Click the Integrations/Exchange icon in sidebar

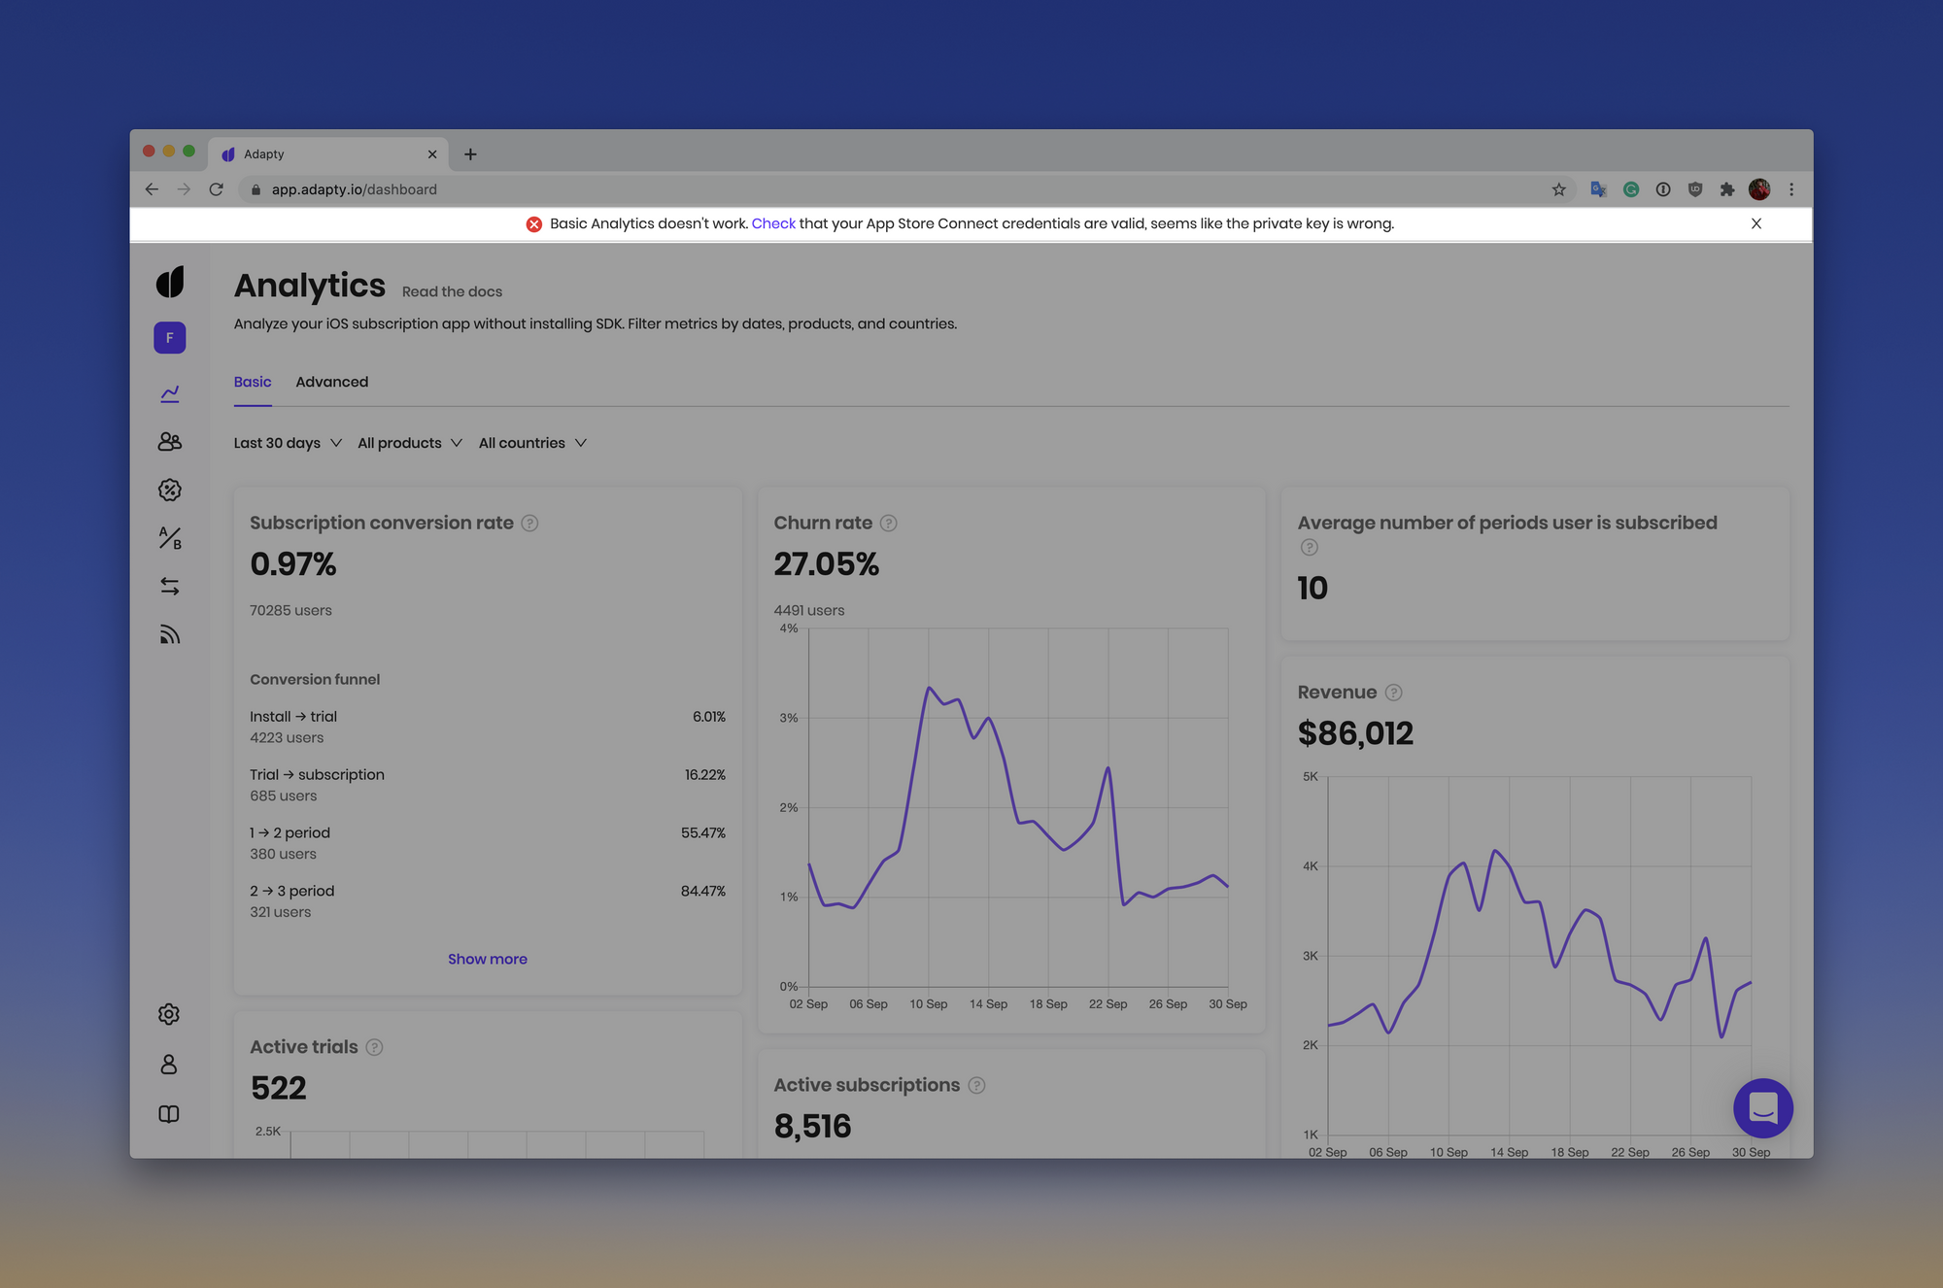(170, 584)
